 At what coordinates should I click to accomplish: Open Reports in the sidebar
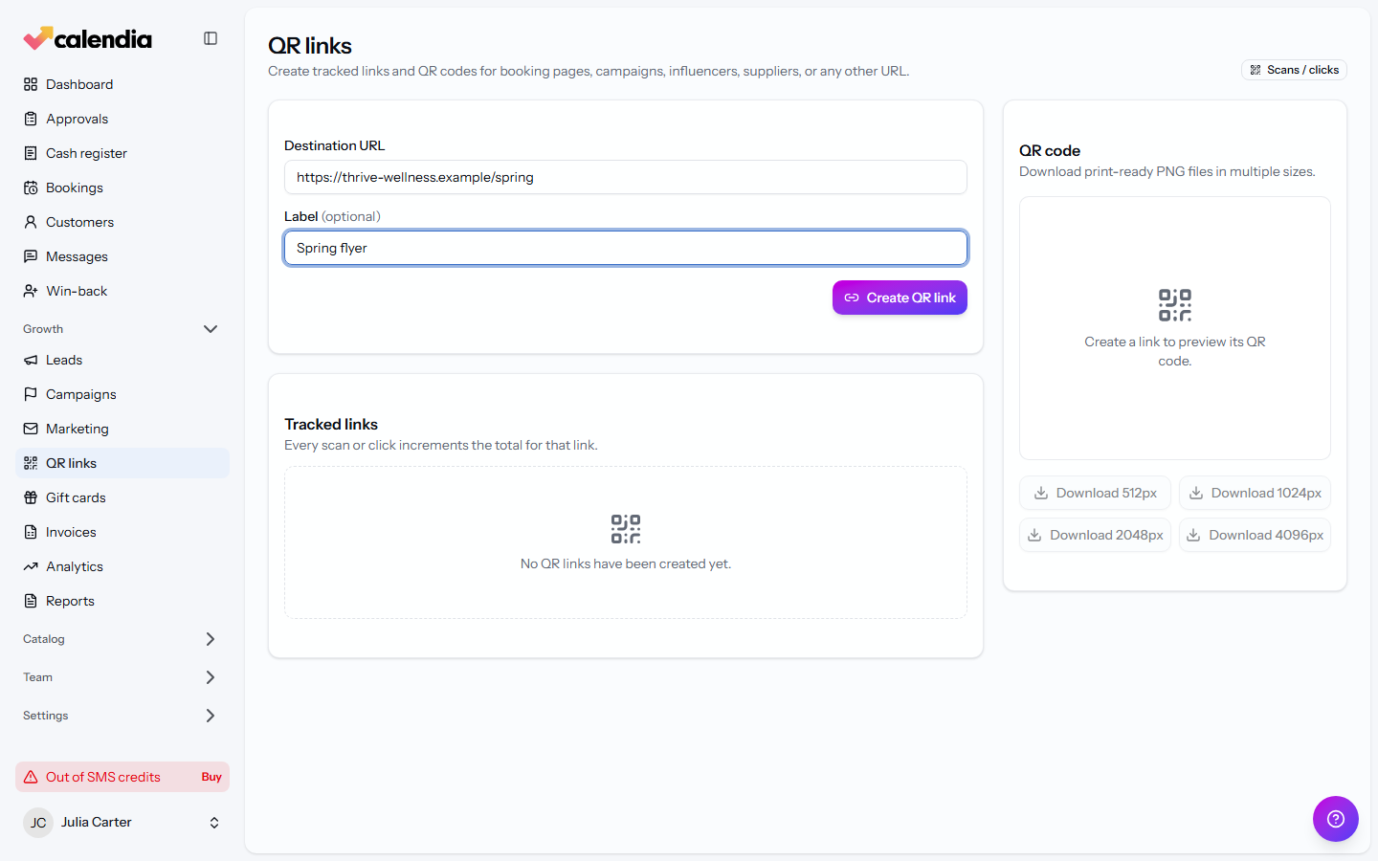pyautogui.click(x=122, y=601)
